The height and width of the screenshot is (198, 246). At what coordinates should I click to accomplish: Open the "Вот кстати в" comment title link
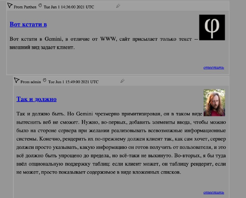click(28, 24)
